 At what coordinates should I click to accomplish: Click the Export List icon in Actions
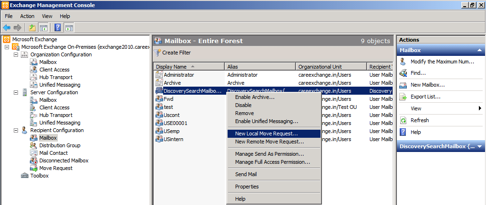pyautogui.click(x=403, y=97)
